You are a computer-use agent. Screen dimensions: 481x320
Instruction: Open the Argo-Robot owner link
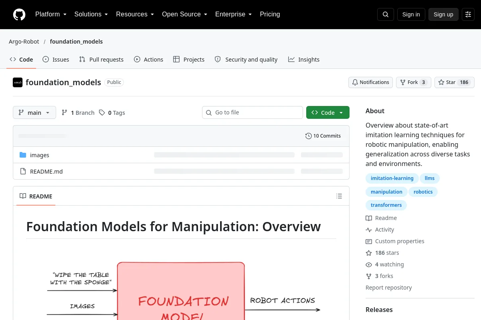(x=24, y=42)
